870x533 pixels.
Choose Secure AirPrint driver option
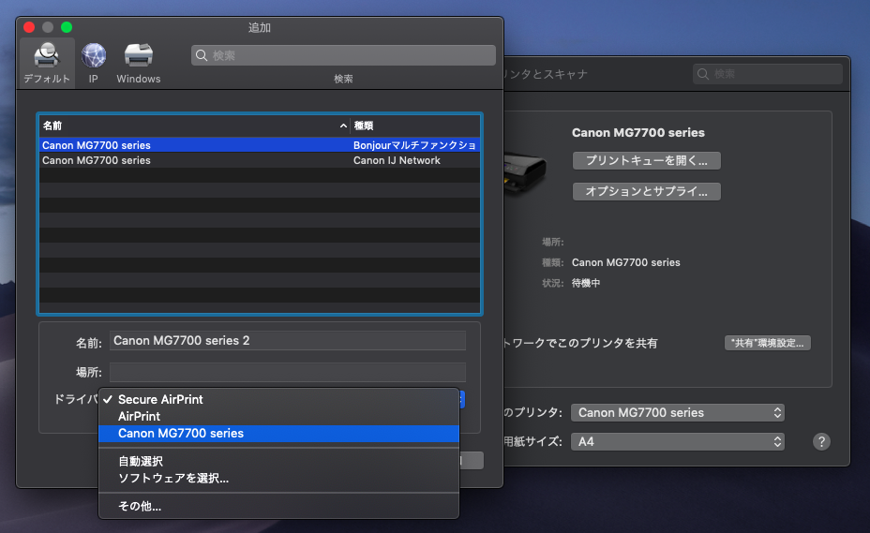tap(278, 399)
